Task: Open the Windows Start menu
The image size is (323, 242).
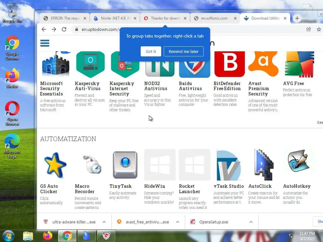Action: (9, 236)
